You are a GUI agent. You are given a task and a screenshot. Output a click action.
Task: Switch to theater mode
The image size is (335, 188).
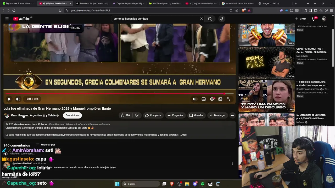[220, 99]
